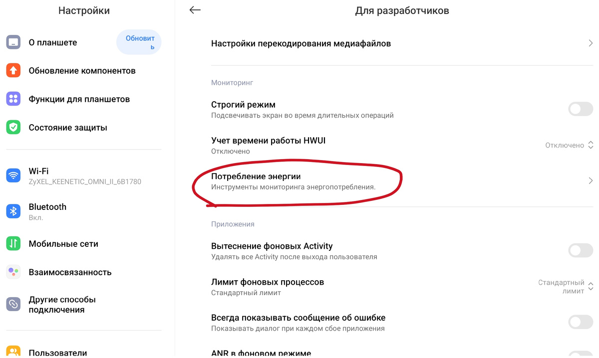This screenshot has height=358, width=599.
Task: Tap the Потребление энергии row title
Action: (x=256, y=177)
